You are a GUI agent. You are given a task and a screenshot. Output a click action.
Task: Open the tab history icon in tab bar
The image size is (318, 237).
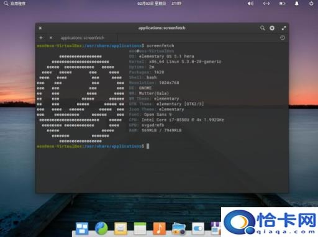point(283,38)
